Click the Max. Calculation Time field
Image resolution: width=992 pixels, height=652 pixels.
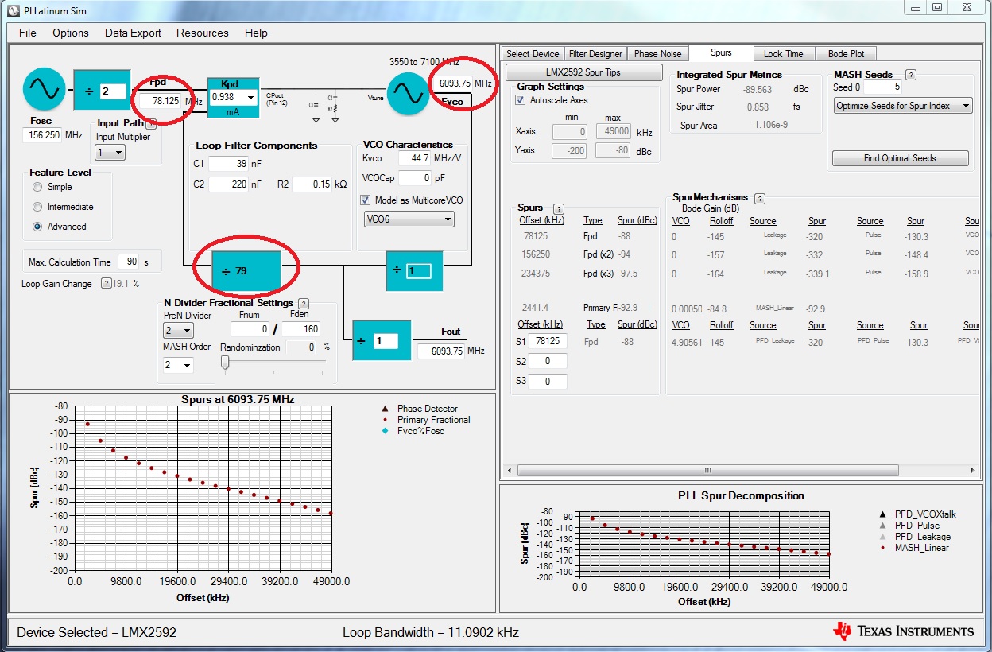[x=128, y=262]
